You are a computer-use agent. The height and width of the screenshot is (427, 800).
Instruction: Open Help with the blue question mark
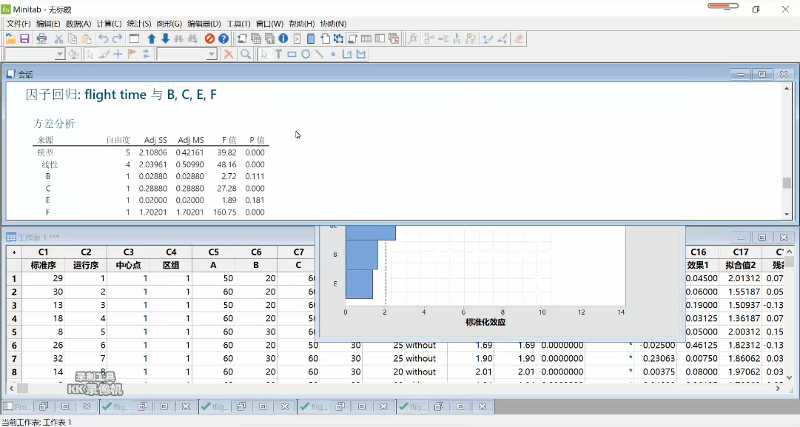[223, 38]
